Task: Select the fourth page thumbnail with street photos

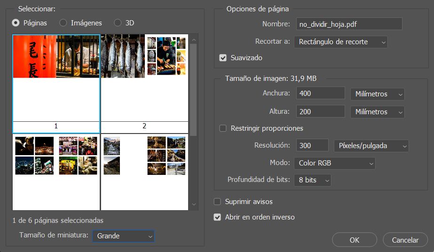Action: coord(144,172)
